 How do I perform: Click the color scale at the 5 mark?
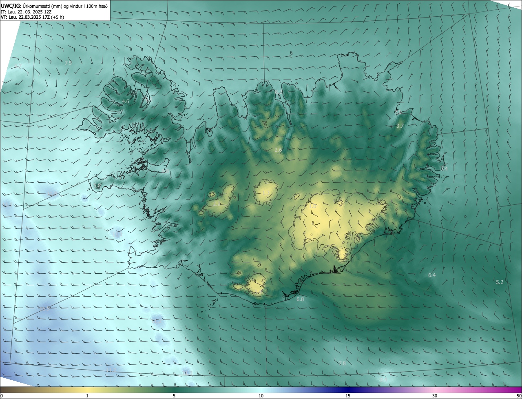click(174, 396)
